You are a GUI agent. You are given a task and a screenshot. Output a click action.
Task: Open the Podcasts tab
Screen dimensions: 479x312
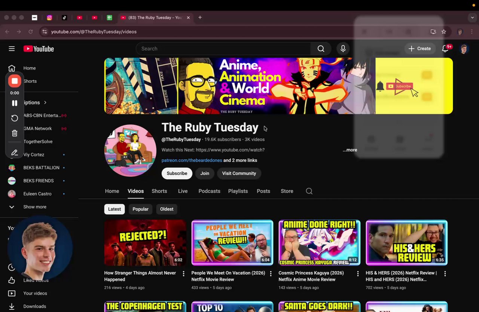(x=209, y=191)
